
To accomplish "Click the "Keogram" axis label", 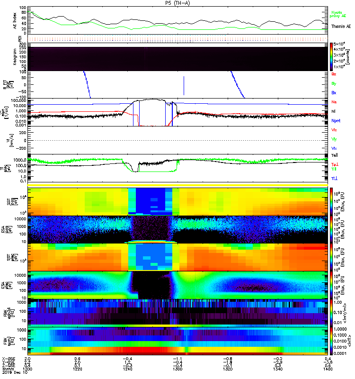I will coord(15,56).
